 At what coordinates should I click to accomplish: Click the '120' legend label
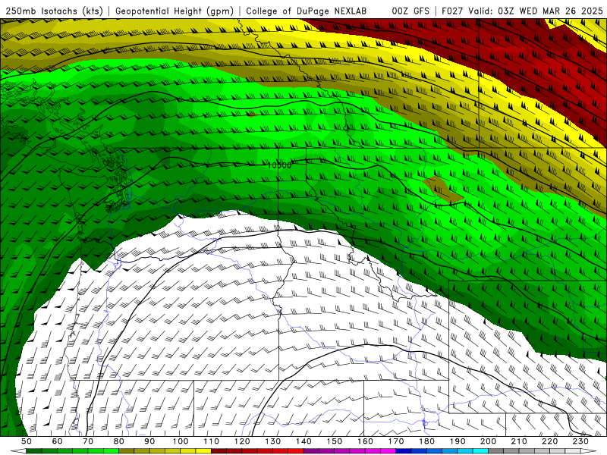click(x=242, y=441)
